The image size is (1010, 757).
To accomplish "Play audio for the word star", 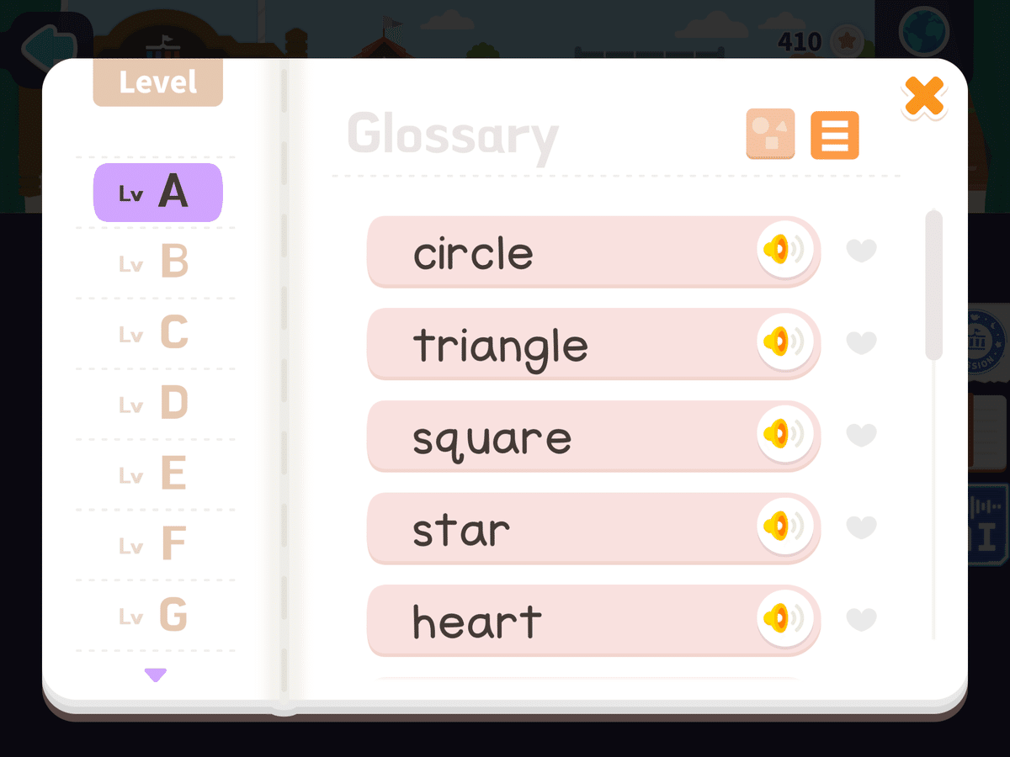I will tap(784, 527).
